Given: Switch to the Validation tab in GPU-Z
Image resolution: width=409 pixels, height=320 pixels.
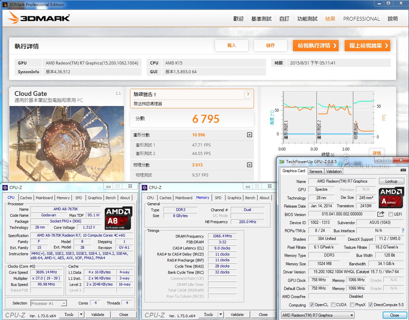Looking at the screenshot, I should tap(334, 171).
